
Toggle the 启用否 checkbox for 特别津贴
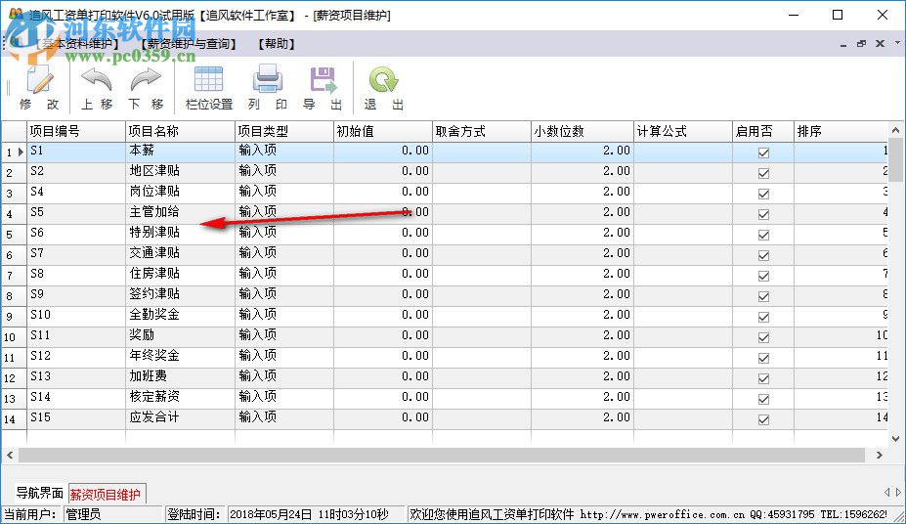763,235
